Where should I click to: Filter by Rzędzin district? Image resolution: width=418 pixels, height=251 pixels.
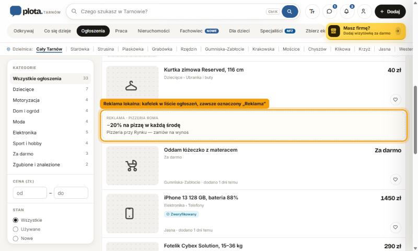click(189, 49)
